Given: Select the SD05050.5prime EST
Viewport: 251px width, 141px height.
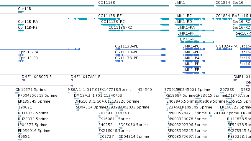Looking at the screenshot, I should (x=121, y=128).
